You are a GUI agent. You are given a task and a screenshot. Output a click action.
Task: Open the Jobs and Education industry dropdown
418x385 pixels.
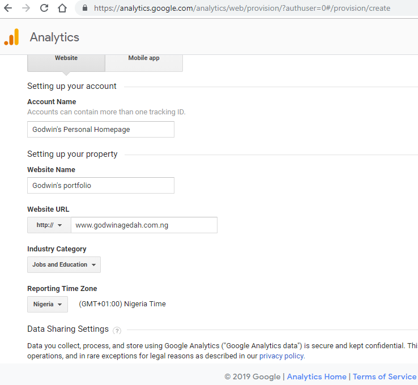(64, 264)
